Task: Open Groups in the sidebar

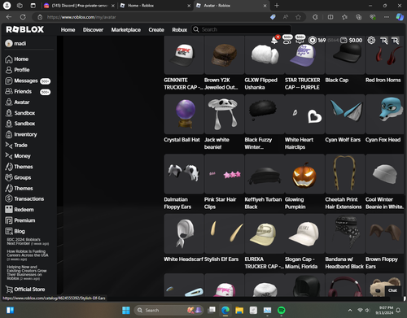Action: pos(18,177)
